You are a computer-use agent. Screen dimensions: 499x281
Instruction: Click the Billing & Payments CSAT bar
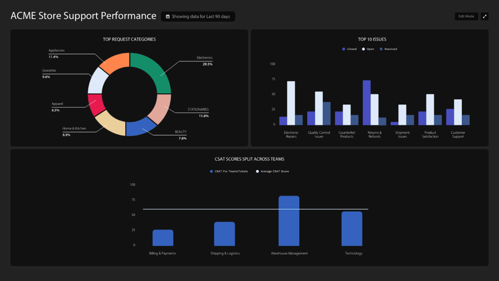[163, 238]
